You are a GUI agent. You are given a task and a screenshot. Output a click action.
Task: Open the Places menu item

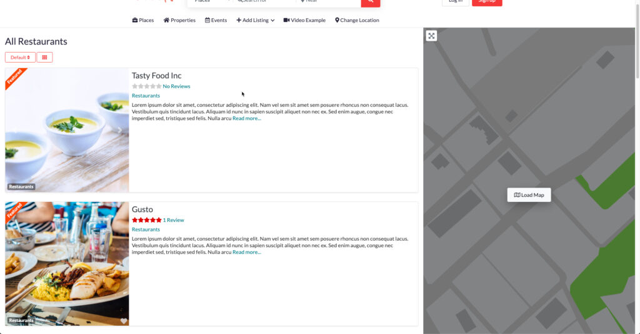[143, 20]
